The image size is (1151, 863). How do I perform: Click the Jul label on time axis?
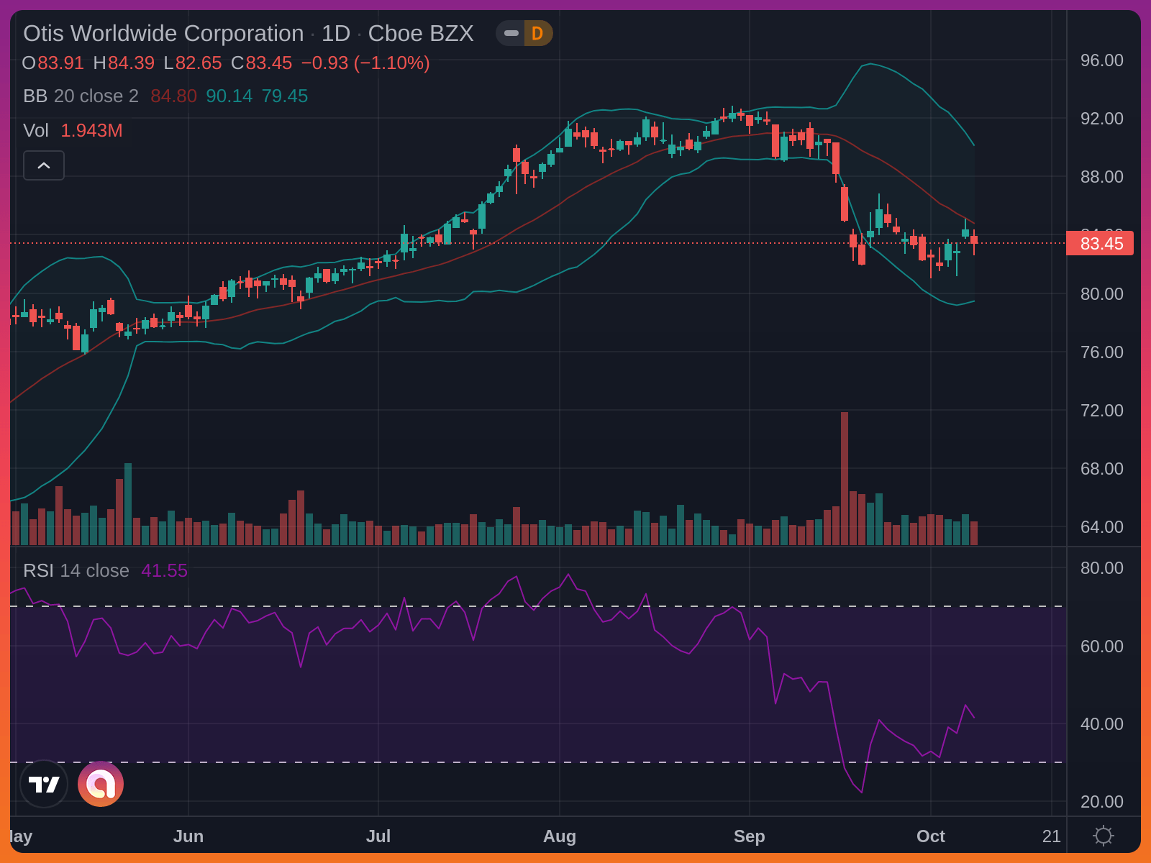tap(378, 836)
